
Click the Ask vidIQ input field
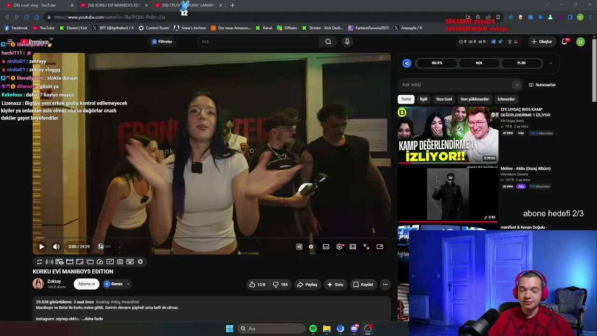pyautogui.click(x=456, y=85)
